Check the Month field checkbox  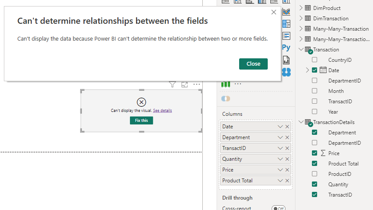315,91
